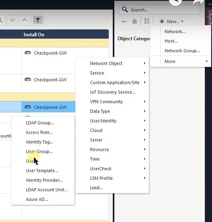The image size is (212, 222).
Task: Select Azure AD... in the submenu
Action: (x=37, y=199)
